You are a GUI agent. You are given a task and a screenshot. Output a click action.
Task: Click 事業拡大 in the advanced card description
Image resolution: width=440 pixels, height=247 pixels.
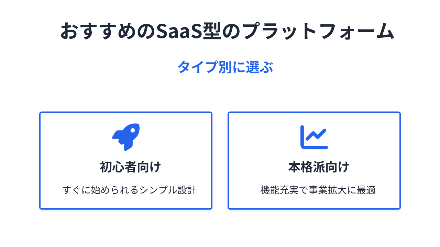click(x=328, y=190)
